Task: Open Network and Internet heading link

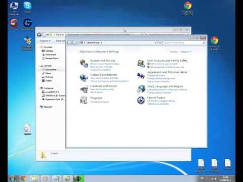Action: 104,75
